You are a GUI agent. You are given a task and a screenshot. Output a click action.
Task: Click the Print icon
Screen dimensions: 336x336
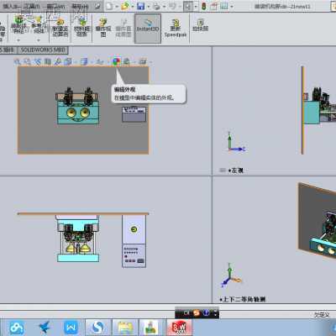pyautogui.click(x=157, y=6)
